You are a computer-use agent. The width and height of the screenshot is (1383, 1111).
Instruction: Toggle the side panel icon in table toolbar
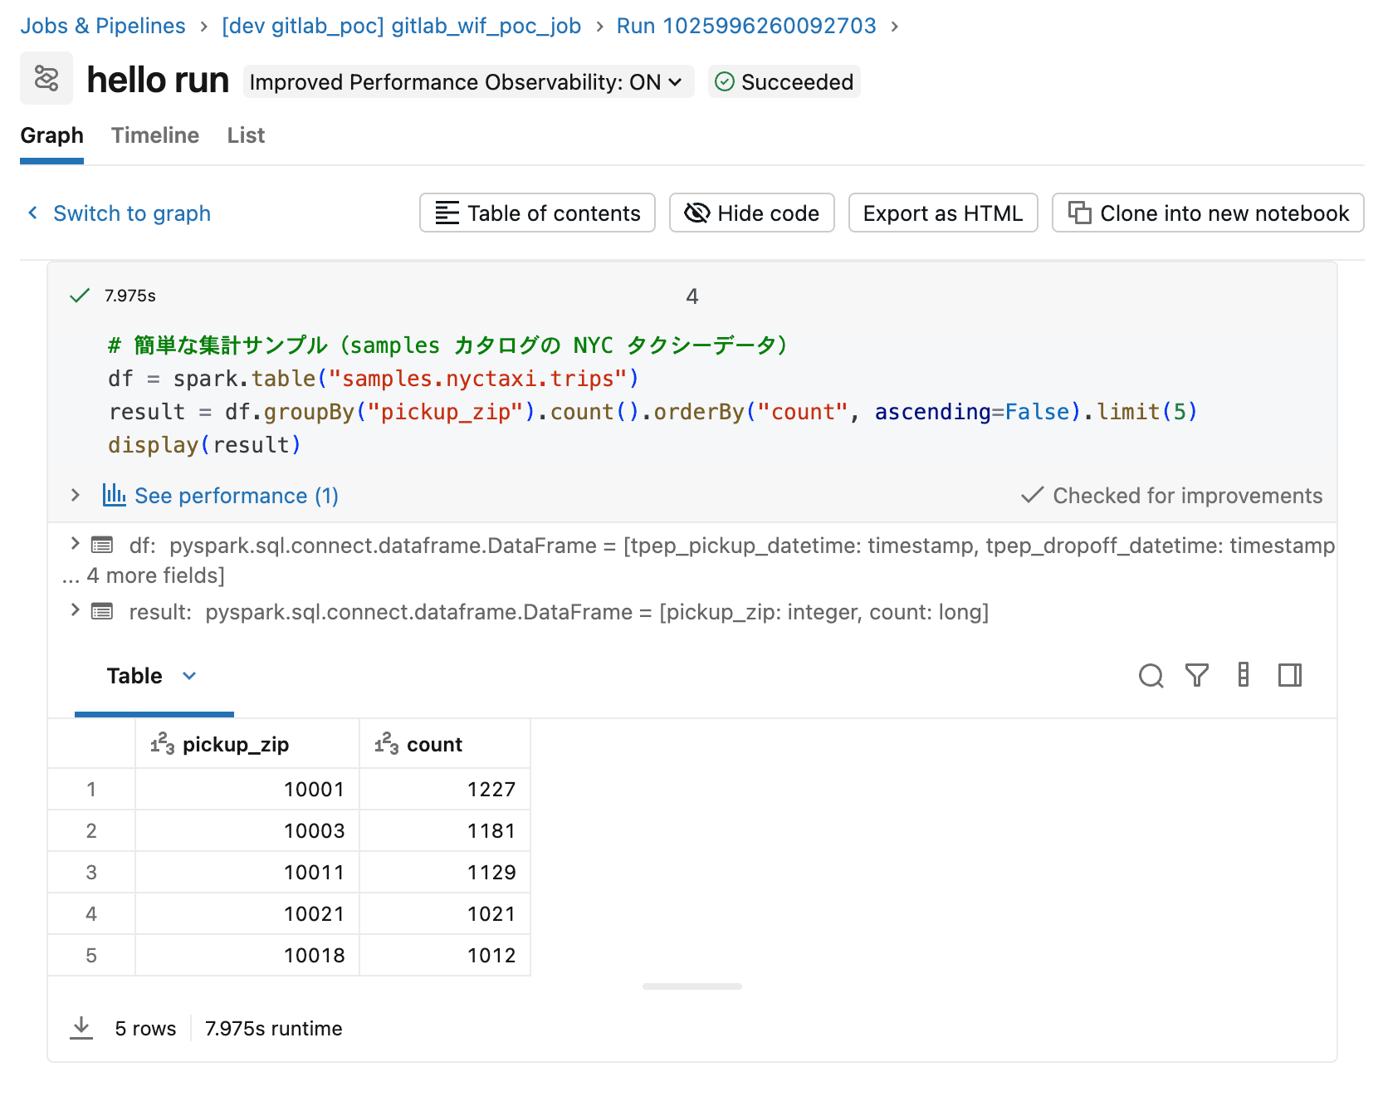(1290, 676)
